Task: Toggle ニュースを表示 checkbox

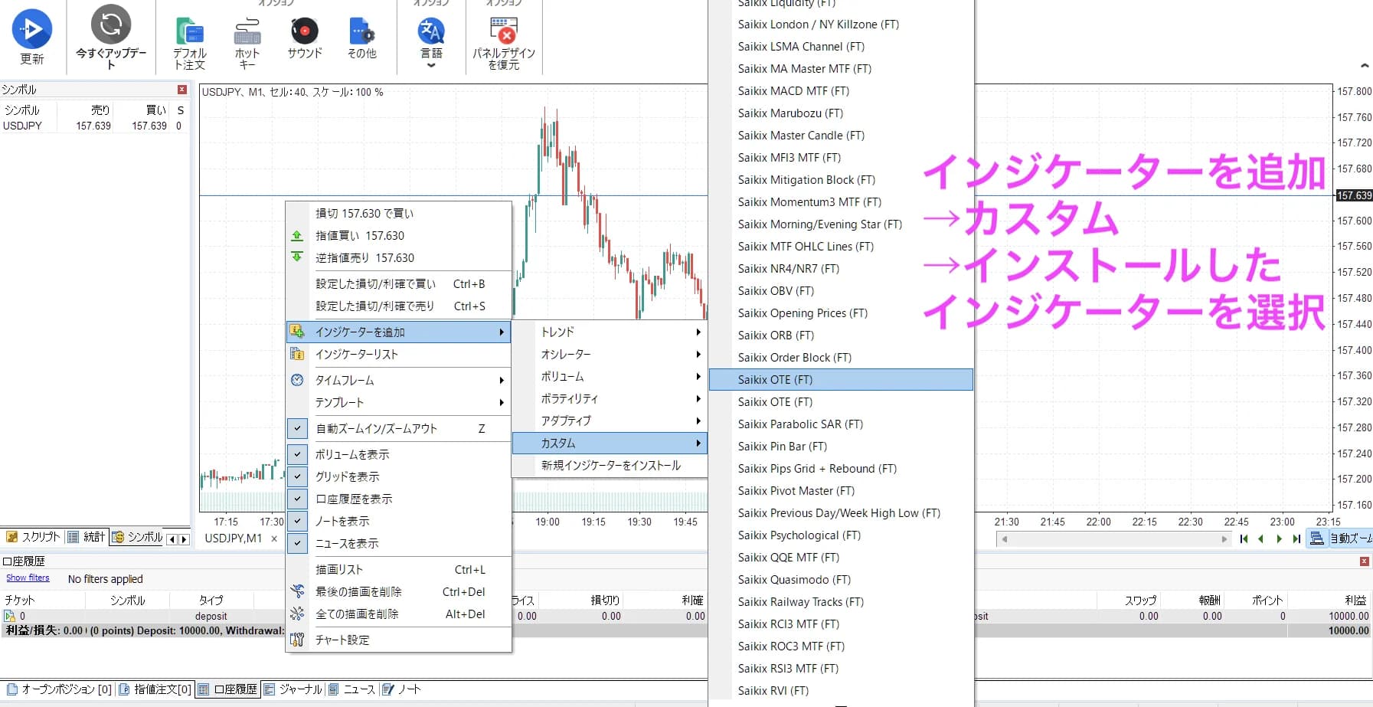Action: [297, 543]
